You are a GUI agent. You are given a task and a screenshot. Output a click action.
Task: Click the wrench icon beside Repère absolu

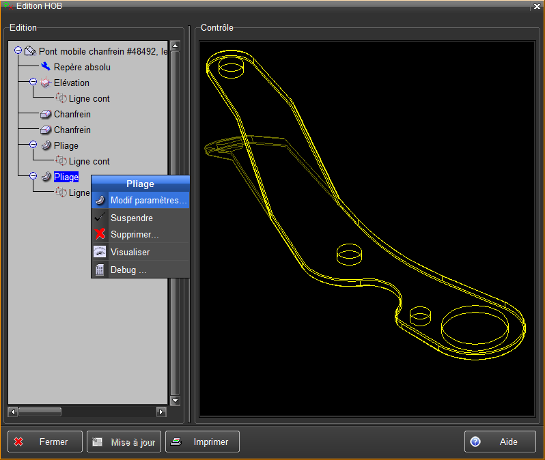pyautogui.click(x=46, y=67)
